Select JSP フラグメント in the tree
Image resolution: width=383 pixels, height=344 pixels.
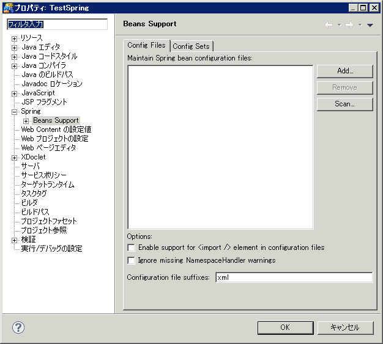(44, 102)
